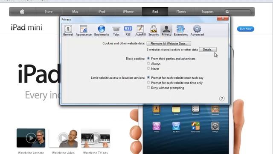
Task: Open the Support section
Action: 207,12
